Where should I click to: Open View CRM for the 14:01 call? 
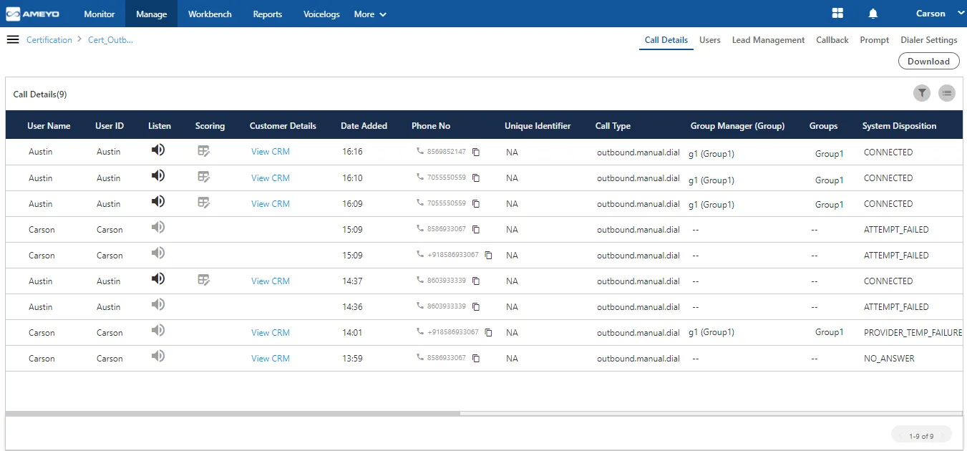271,333
